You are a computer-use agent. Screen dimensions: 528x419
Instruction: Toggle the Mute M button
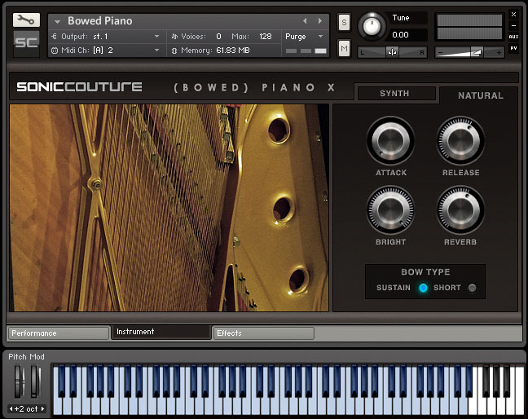pos(344,49)
